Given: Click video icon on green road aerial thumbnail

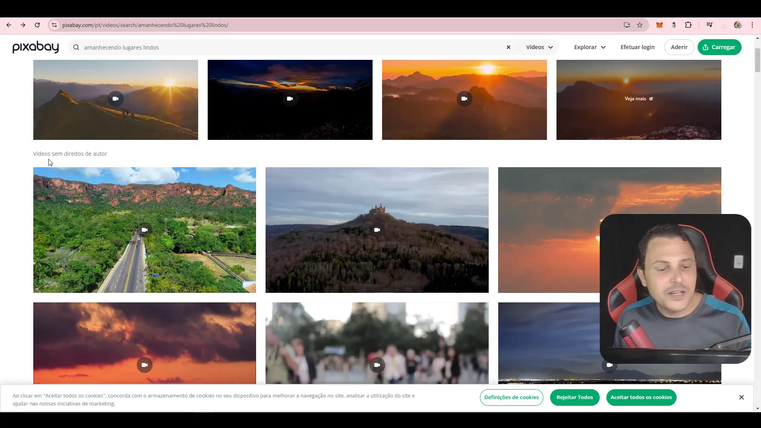Looking at the screenshot, I should point(145,230).
